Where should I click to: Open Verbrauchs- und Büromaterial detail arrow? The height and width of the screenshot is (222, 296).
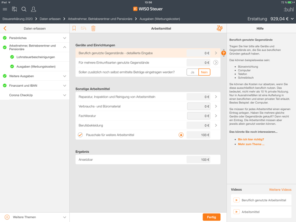pyautogui.click(x=216, y=106)
